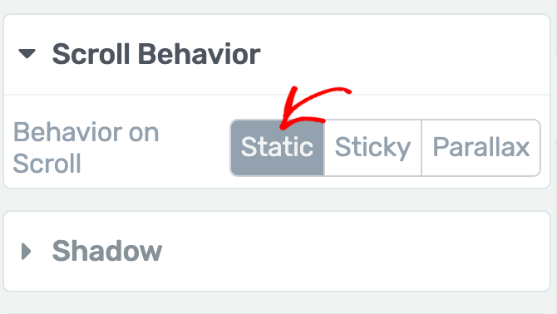Screen dimensions: 557x314
Task: Click the highlighted Static segment button
Action: pos(278,148)
